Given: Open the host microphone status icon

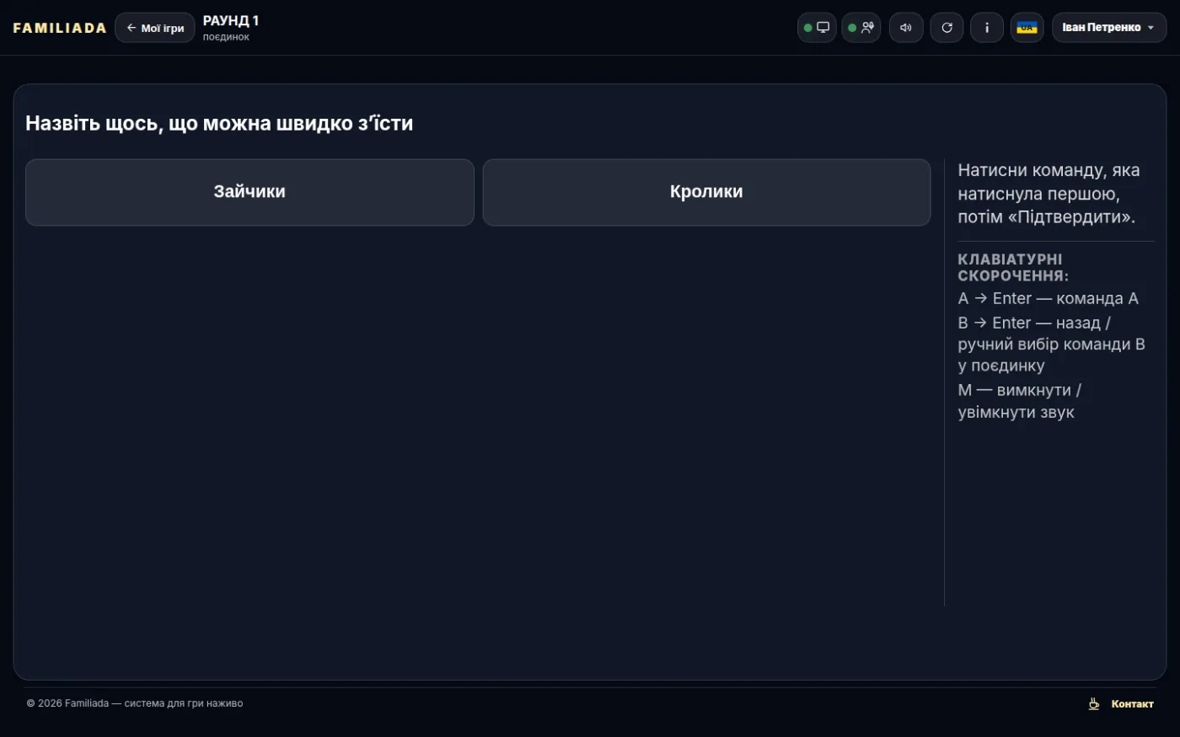Looking at the screenshot, I should [x=861, y=28].
